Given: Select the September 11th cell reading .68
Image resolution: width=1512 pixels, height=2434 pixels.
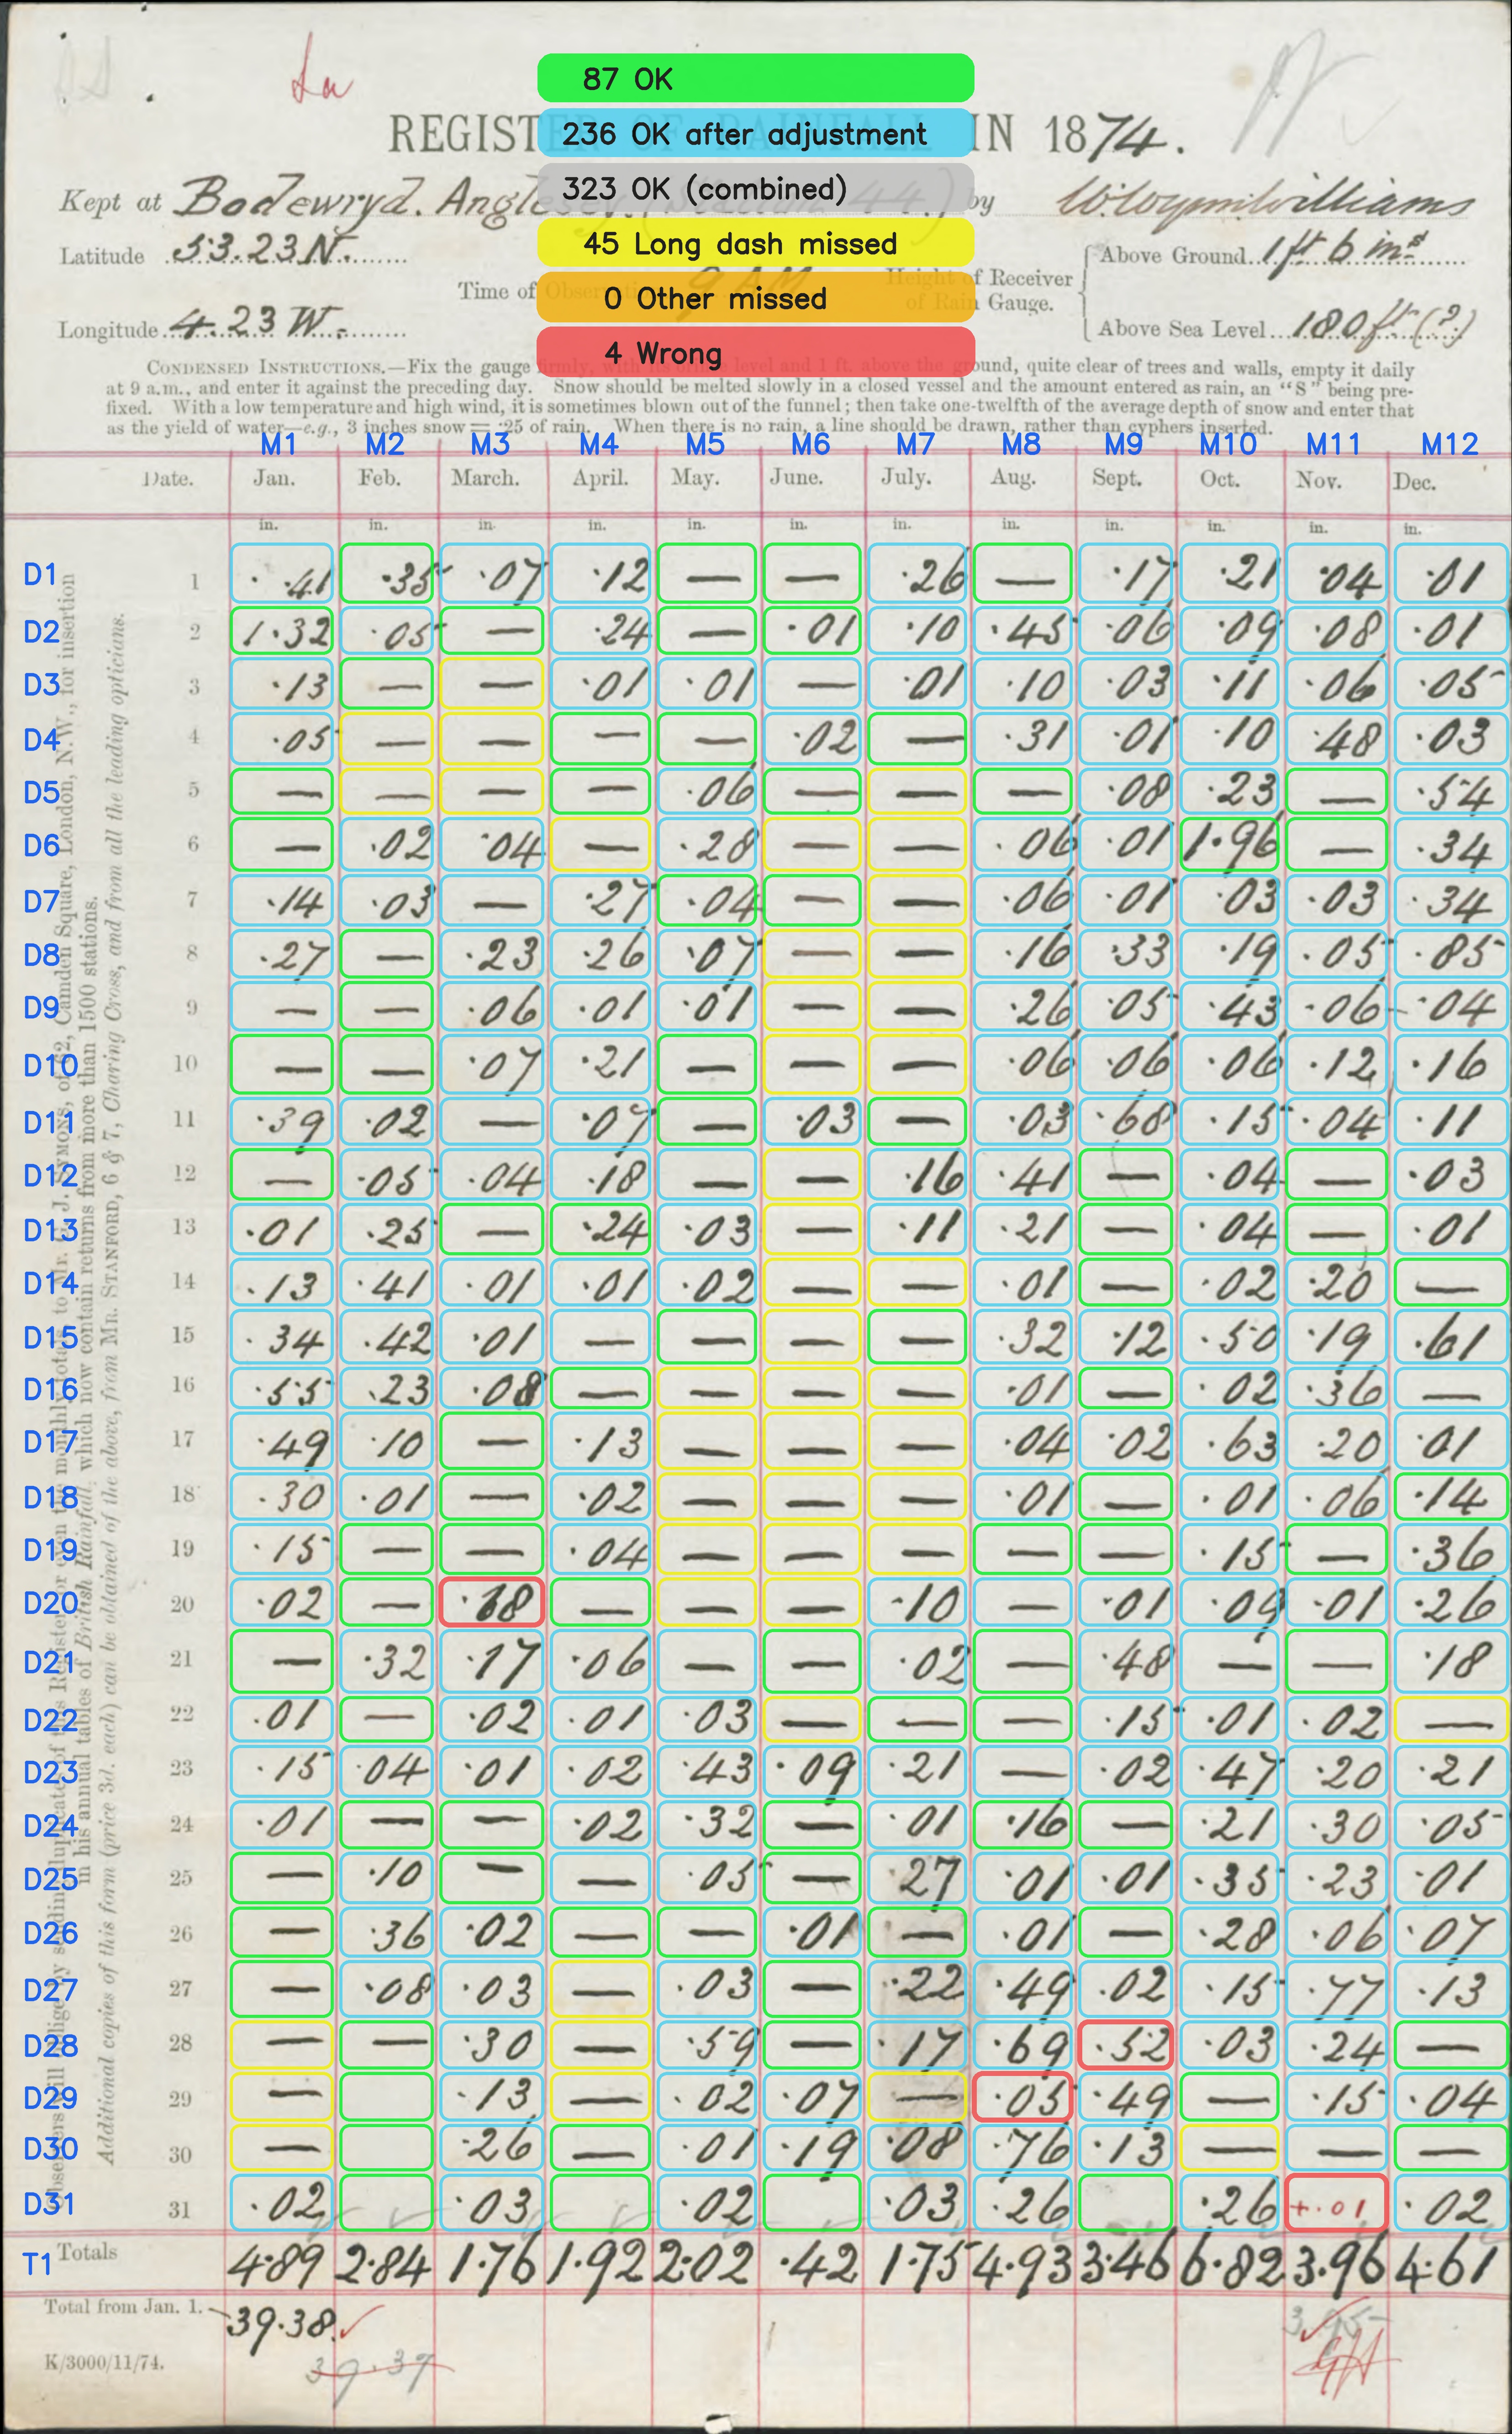Looking at the screenshot, I should [1125, 1120].
